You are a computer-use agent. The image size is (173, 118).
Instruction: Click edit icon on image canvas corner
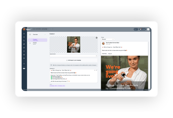[x=97, y=38]
